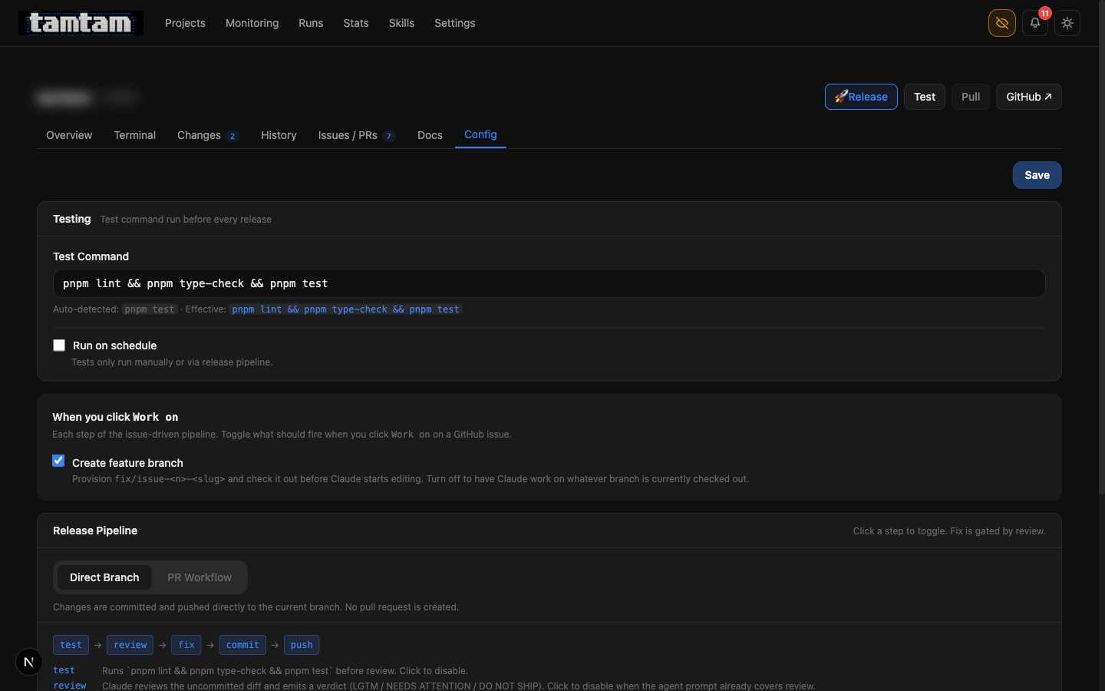Run tests with the Test button

click(925, 97)
